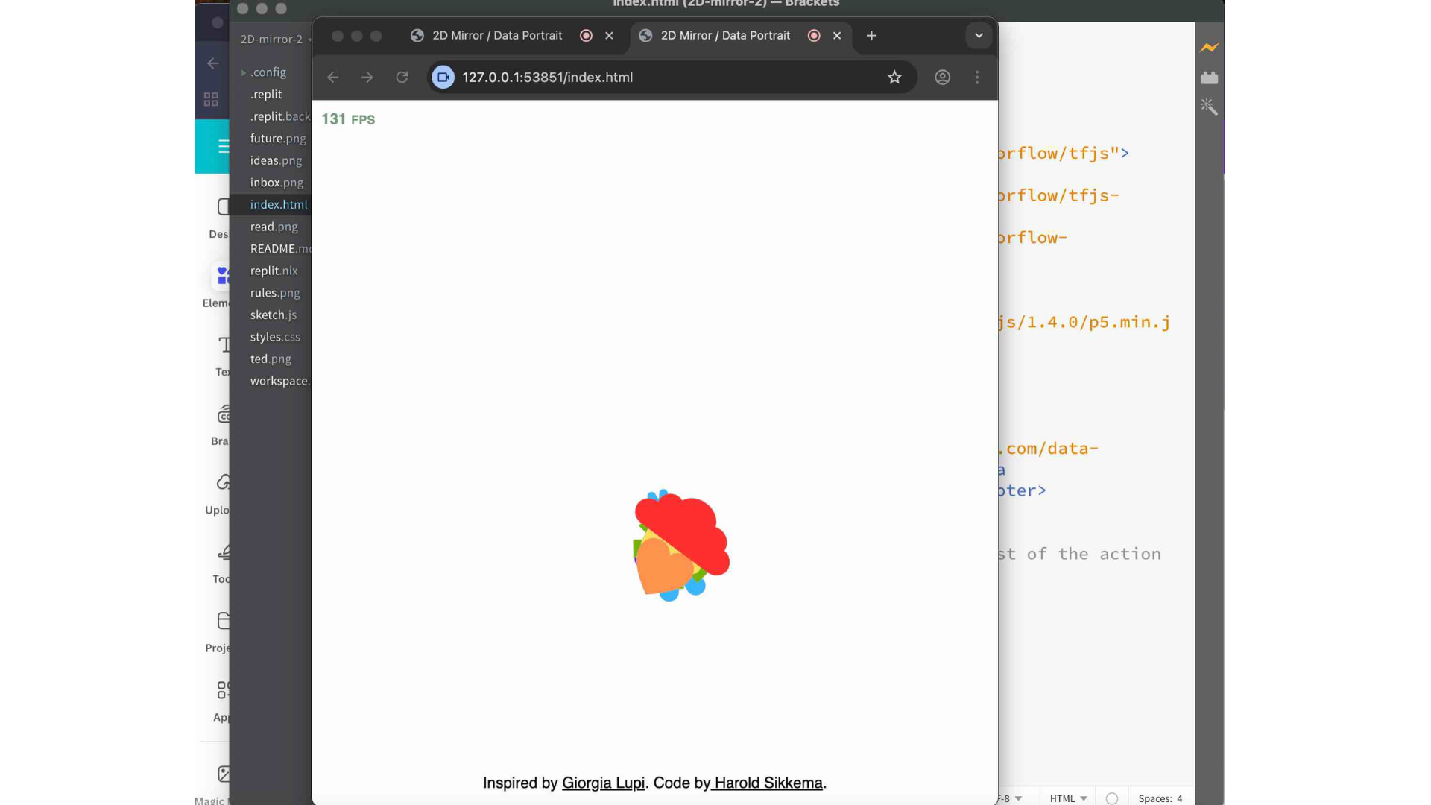Bookmark the page using the star icon
This screenshot has height=805, width=1431.
(894, 77)
